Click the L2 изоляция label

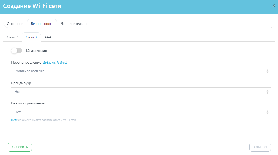36,51
